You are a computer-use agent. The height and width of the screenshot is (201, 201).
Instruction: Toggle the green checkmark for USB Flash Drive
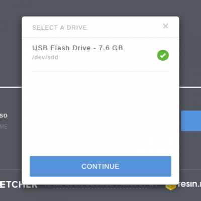(x=163, y=55)
